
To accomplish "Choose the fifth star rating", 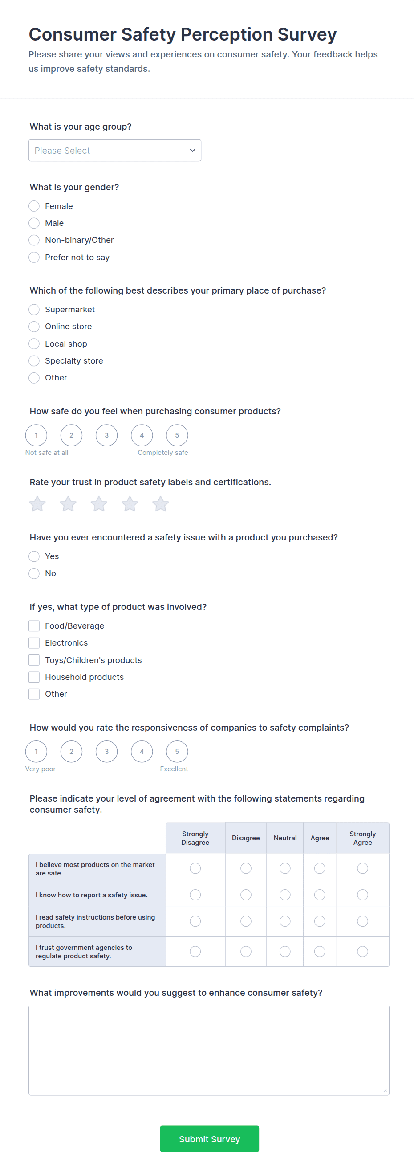I will pyautogui.click(x=160, y=504).
